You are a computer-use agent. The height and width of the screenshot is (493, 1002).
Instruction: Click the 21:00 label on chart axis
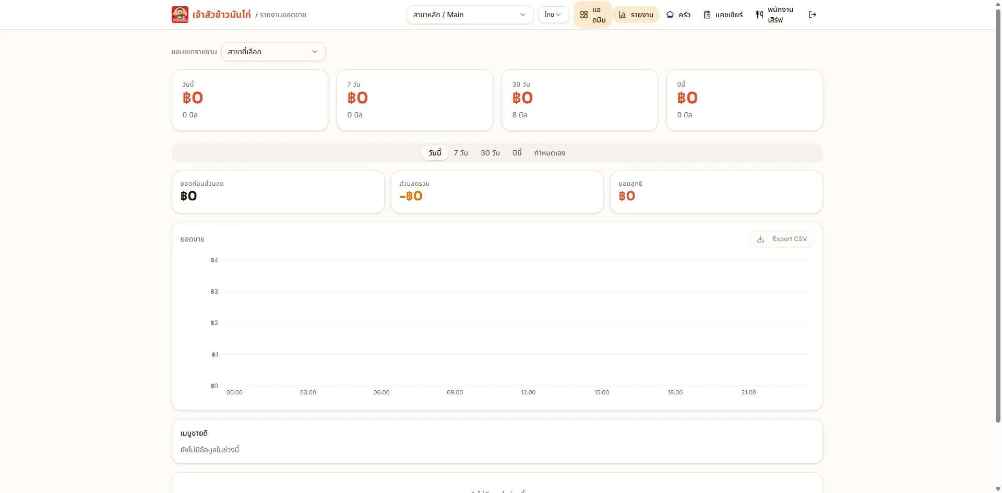748,392
